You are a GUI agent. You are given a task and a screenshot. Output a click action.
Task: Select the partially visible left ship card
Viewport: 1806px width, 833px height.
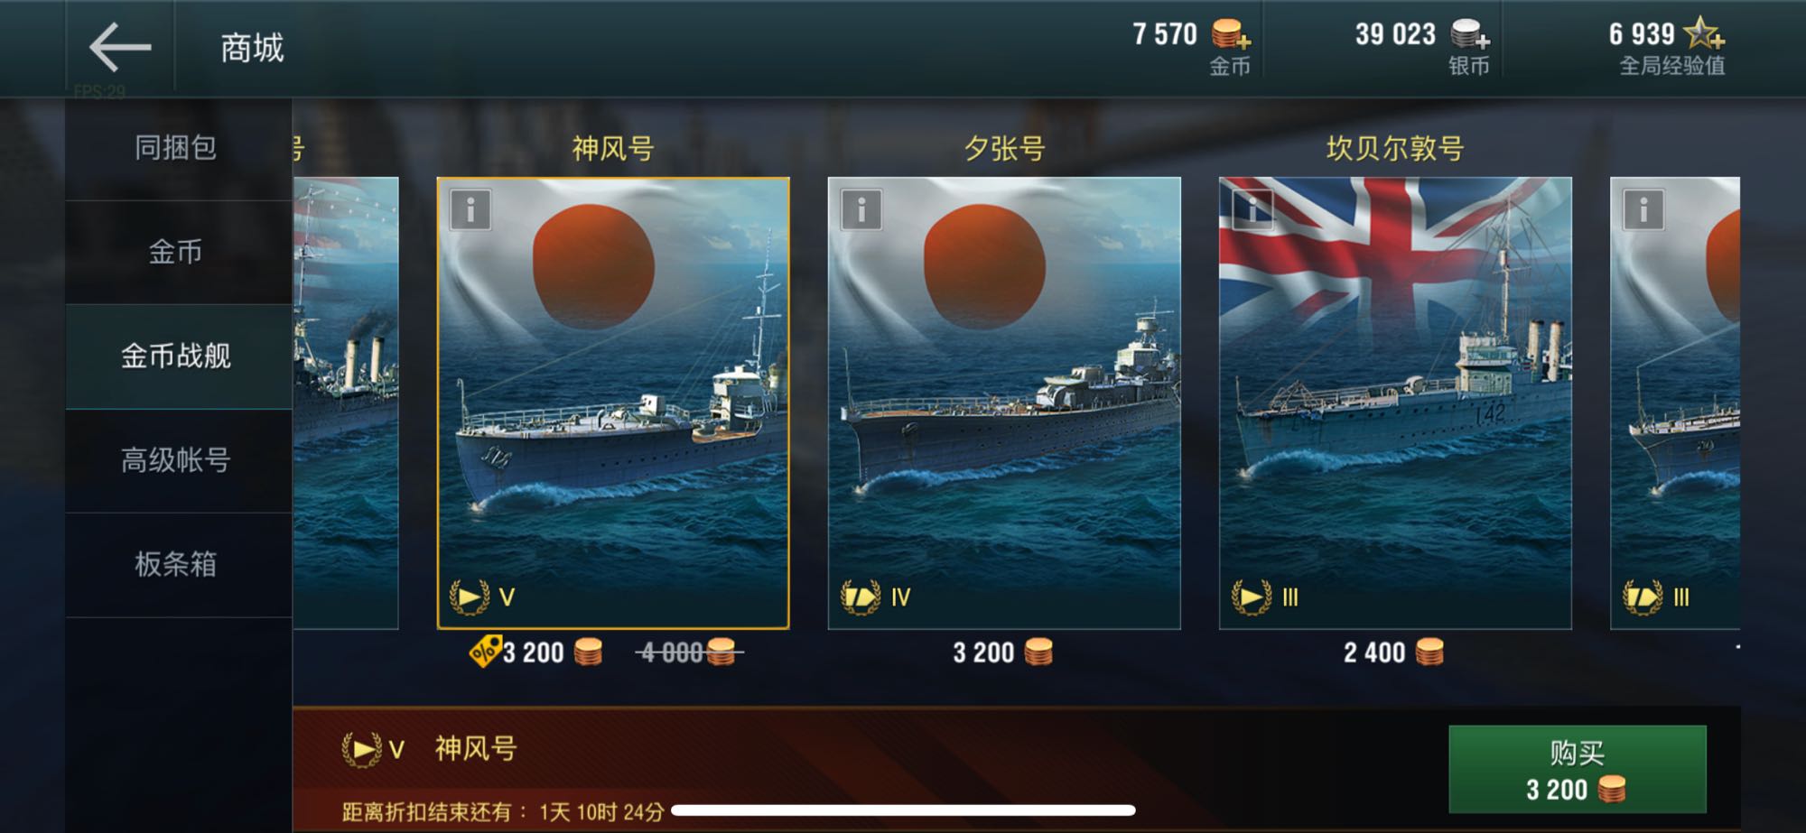[x=346, y=403]
